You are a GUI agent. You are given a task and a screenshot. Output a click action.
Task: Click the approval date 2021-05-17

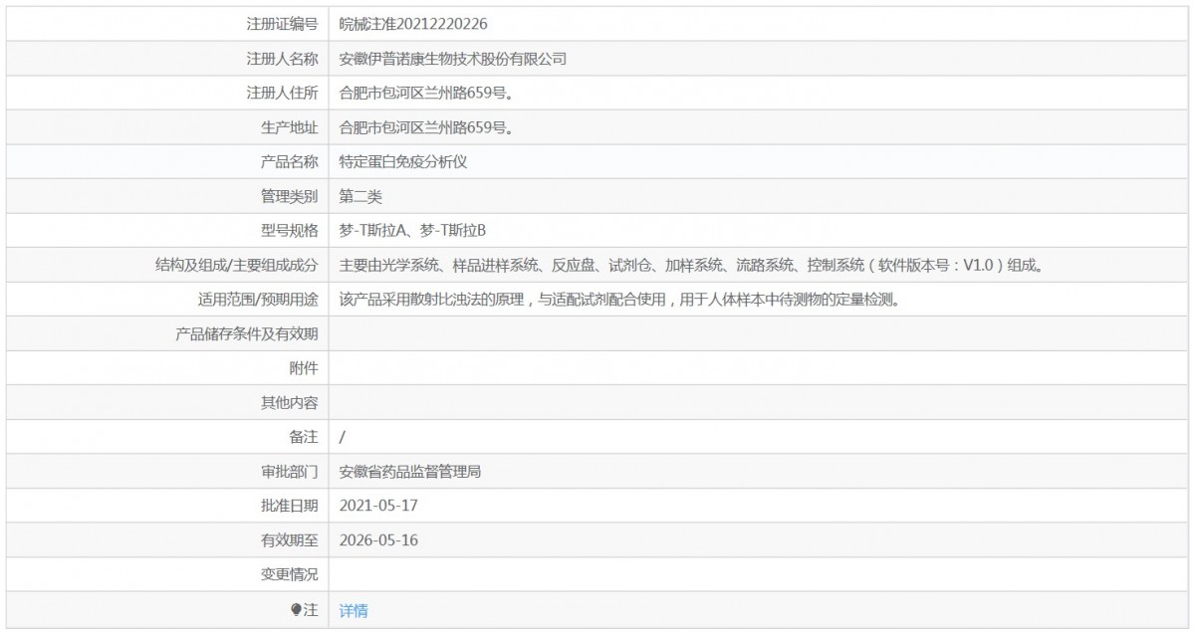378,506
